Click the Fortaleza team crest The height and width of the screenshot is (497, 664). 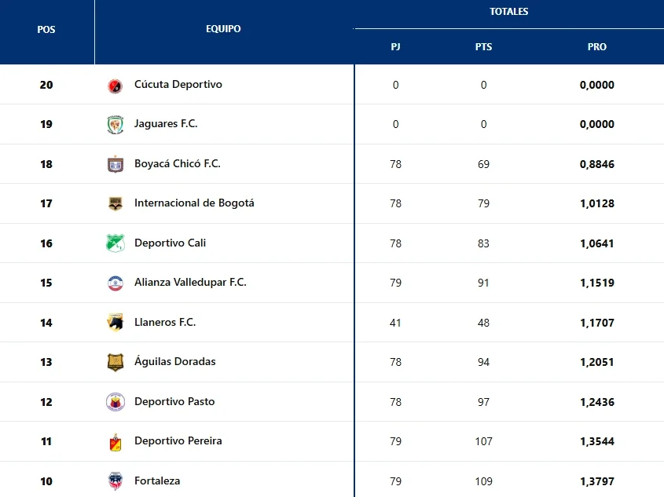(x=116, y=481)
